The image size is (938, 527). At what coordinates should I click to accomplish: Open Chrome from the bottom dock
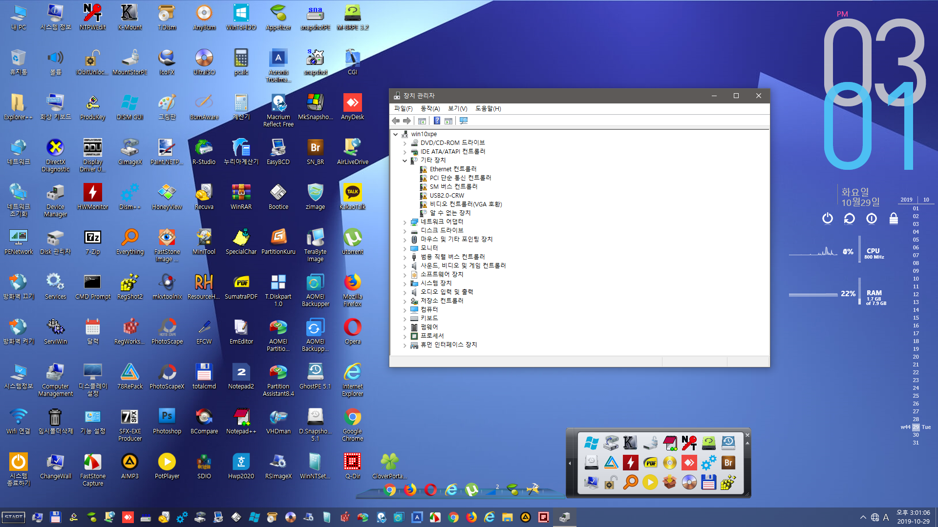[x=389, y=489]
